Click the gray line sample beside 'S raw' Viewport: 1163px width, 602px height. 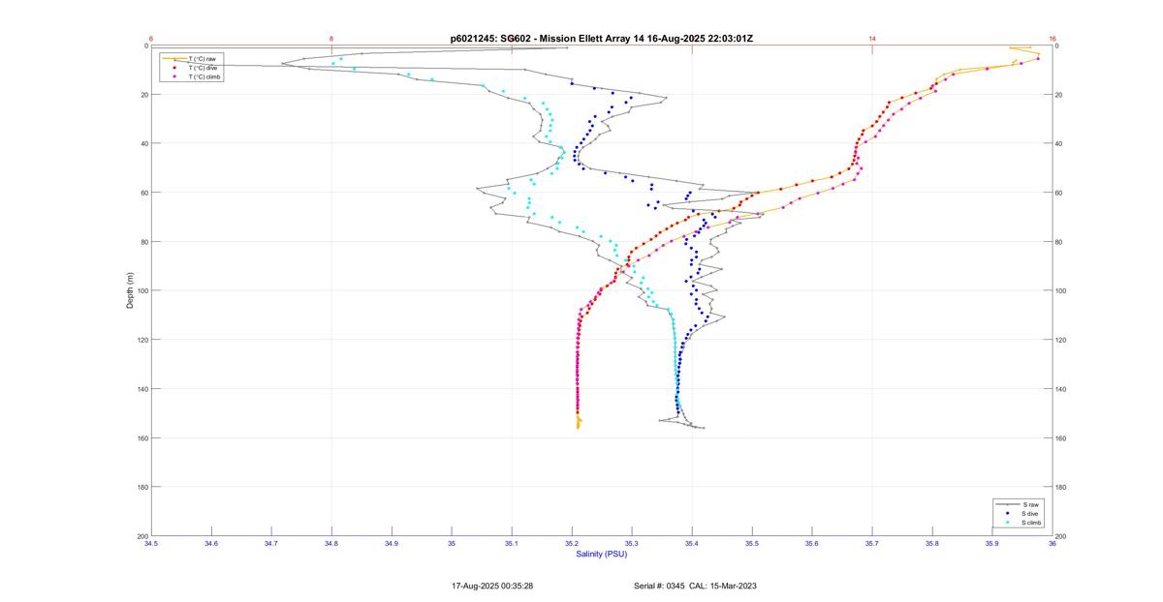[x=1007, y=504]
